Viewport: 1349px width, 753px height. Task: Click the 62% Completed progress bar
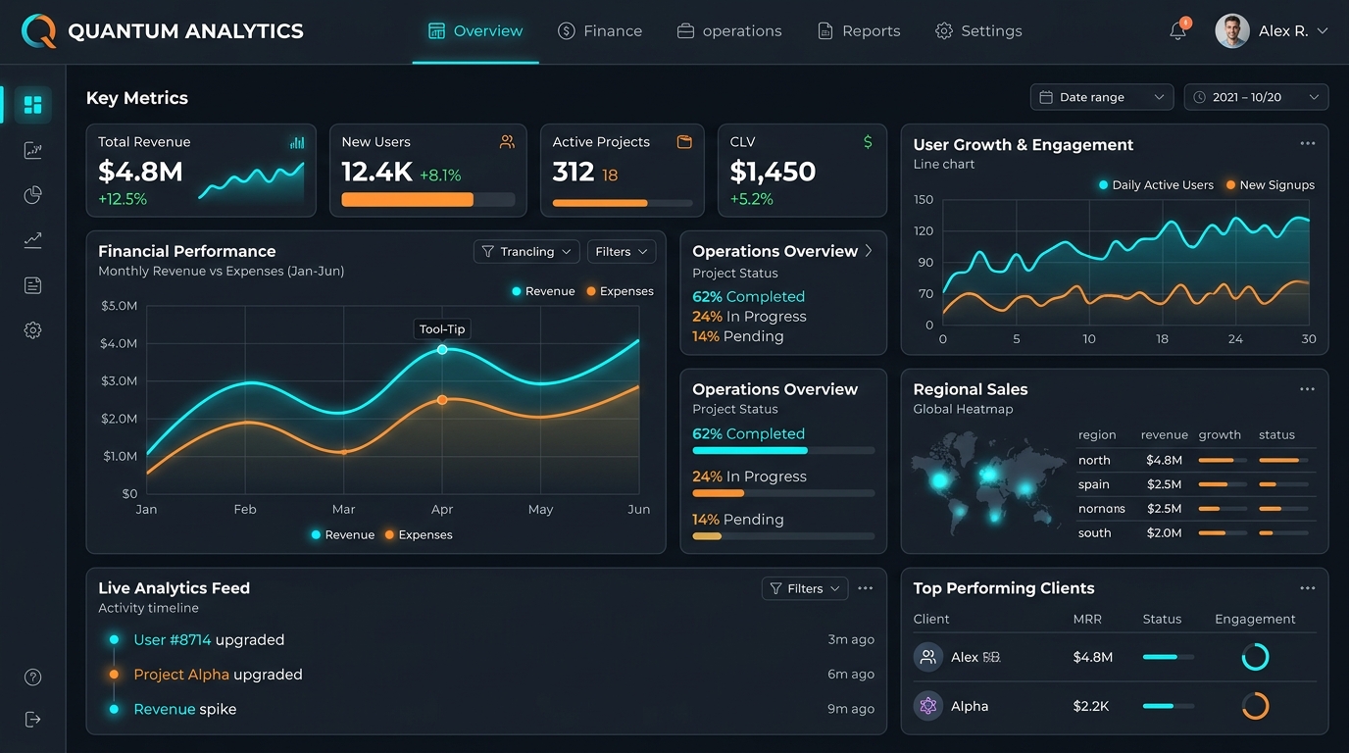pos(783,451)
